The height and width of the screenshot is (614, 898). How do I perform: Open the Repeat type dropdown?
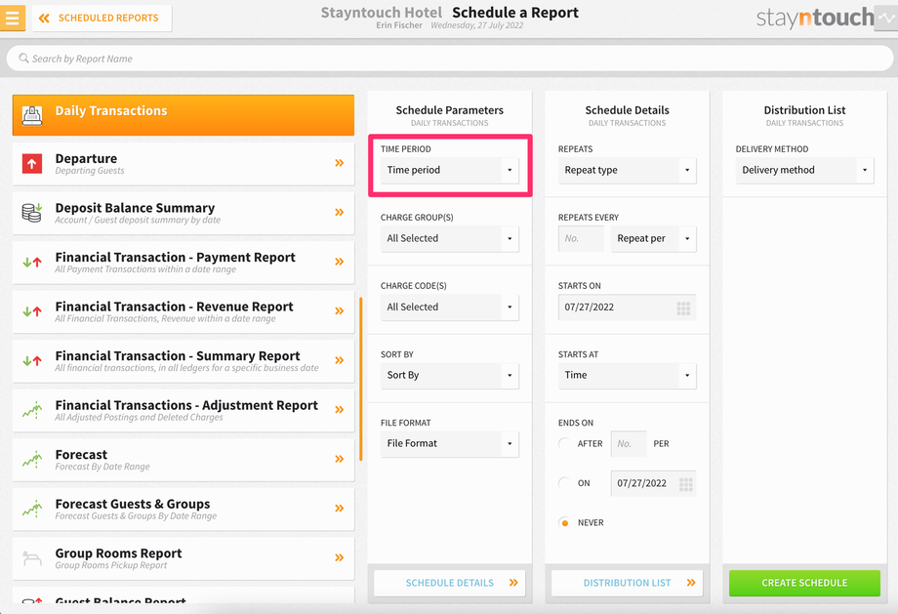click(627, 170)
